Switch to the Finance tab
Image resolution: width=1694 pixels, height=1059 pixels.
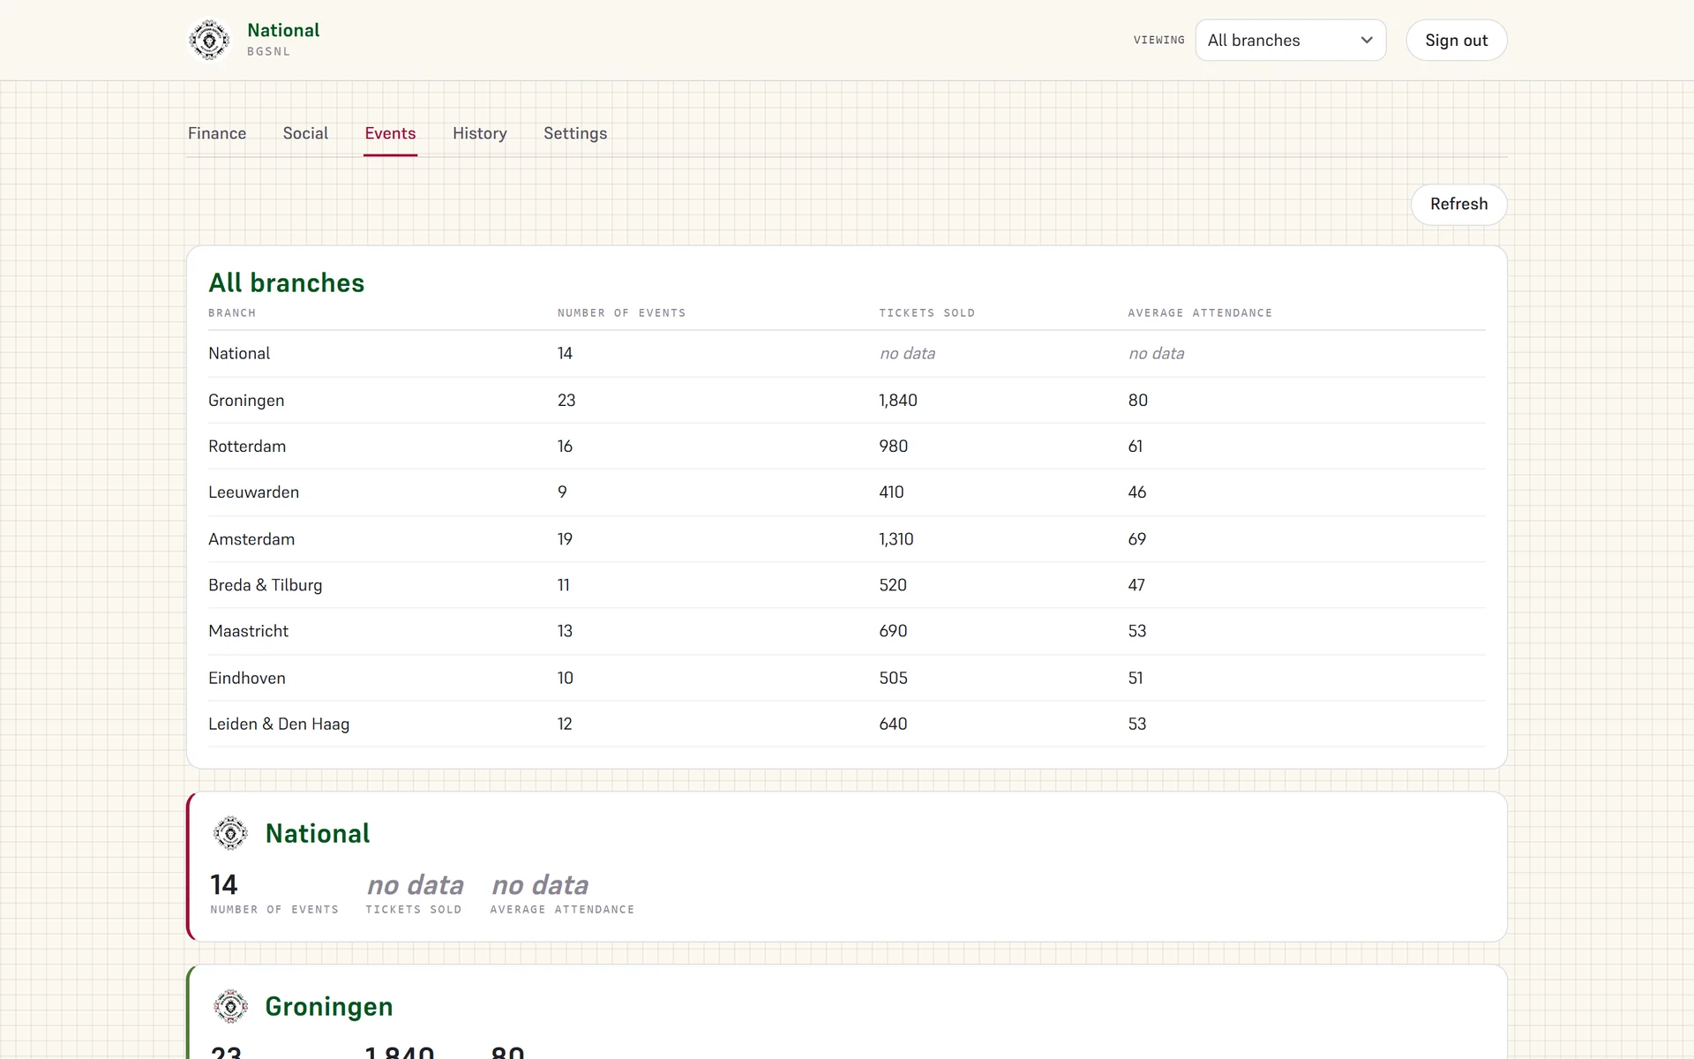[x=217, y=133]
